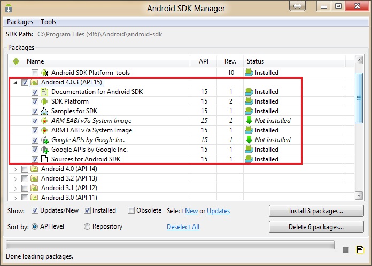Viewport: 372px width, 266px height.
Task: Collapse the Android 4.0.3 (API 15) tree node
Action: (x=15, y=83)
